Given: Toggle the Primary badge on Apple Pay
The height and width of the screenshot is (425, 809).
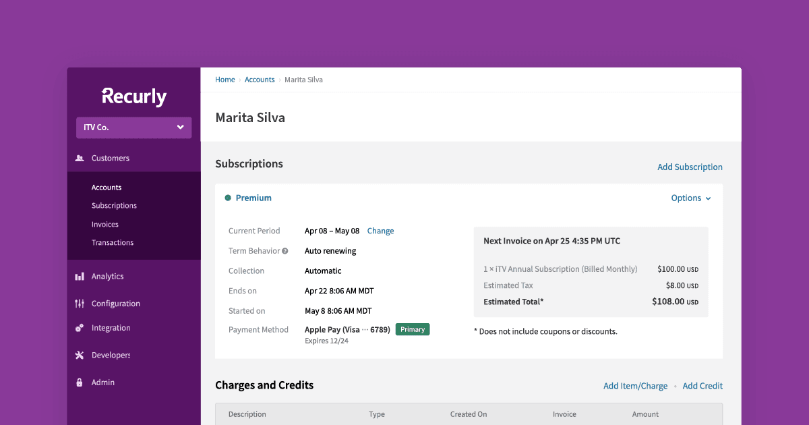Looking at the screenshot, I should [412, 329].
